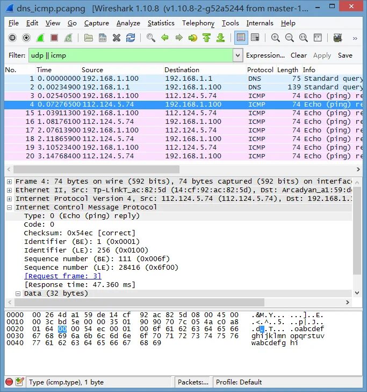Open the File menu
The width and height of the screenshot is (367, 392).
pos(13,23)
